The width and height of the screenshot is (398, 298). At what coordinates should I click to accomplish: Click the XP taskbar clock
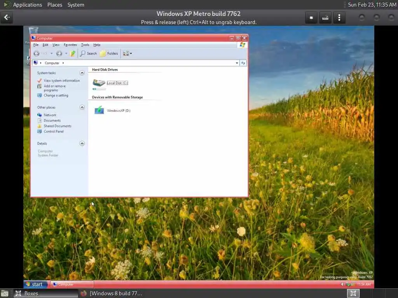(x=364, y=284)
